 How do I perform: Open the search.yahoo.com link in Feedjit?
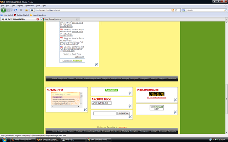(x=68, y=42)
